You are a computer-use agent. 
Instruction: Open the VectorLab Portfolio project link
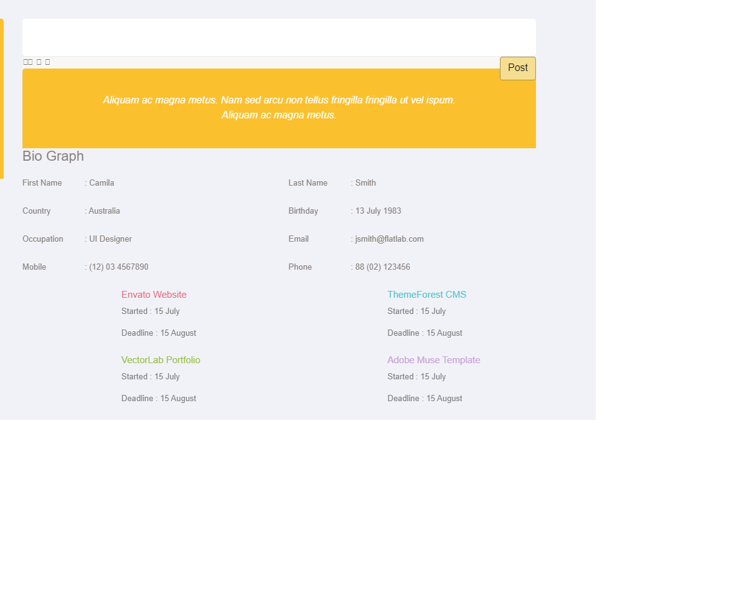coord(161,360)
